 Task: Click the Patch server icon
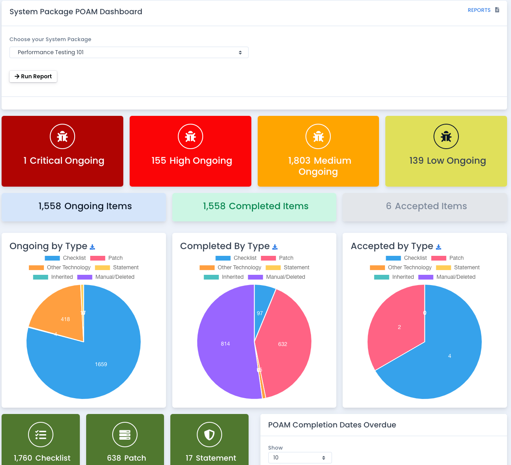point(125,435)
